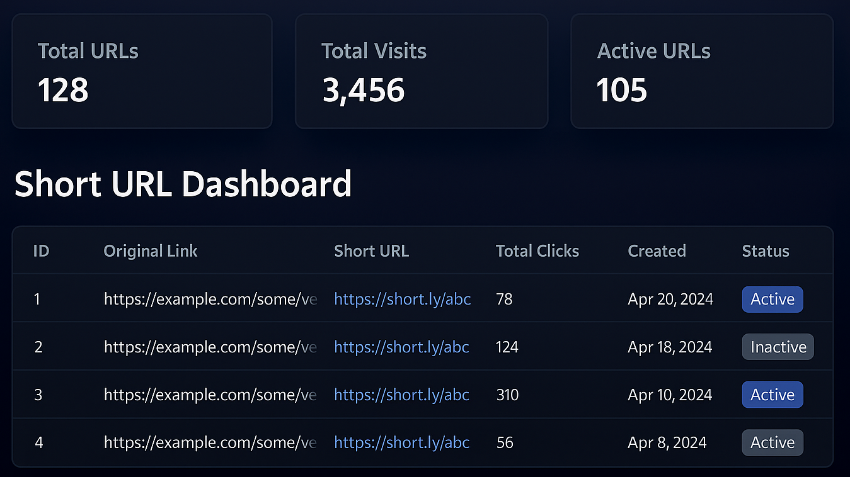The image size is (850, 477).
Task: Select the Active URLs stat card
Action: pos(701,71)
